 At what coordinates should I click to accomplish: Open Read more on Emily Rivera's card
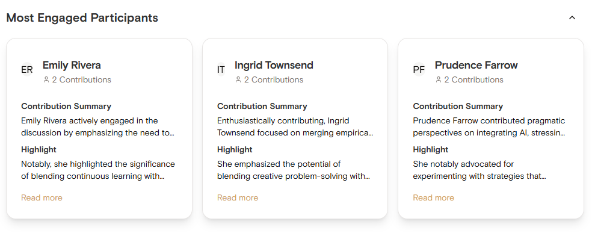[42, 197]
